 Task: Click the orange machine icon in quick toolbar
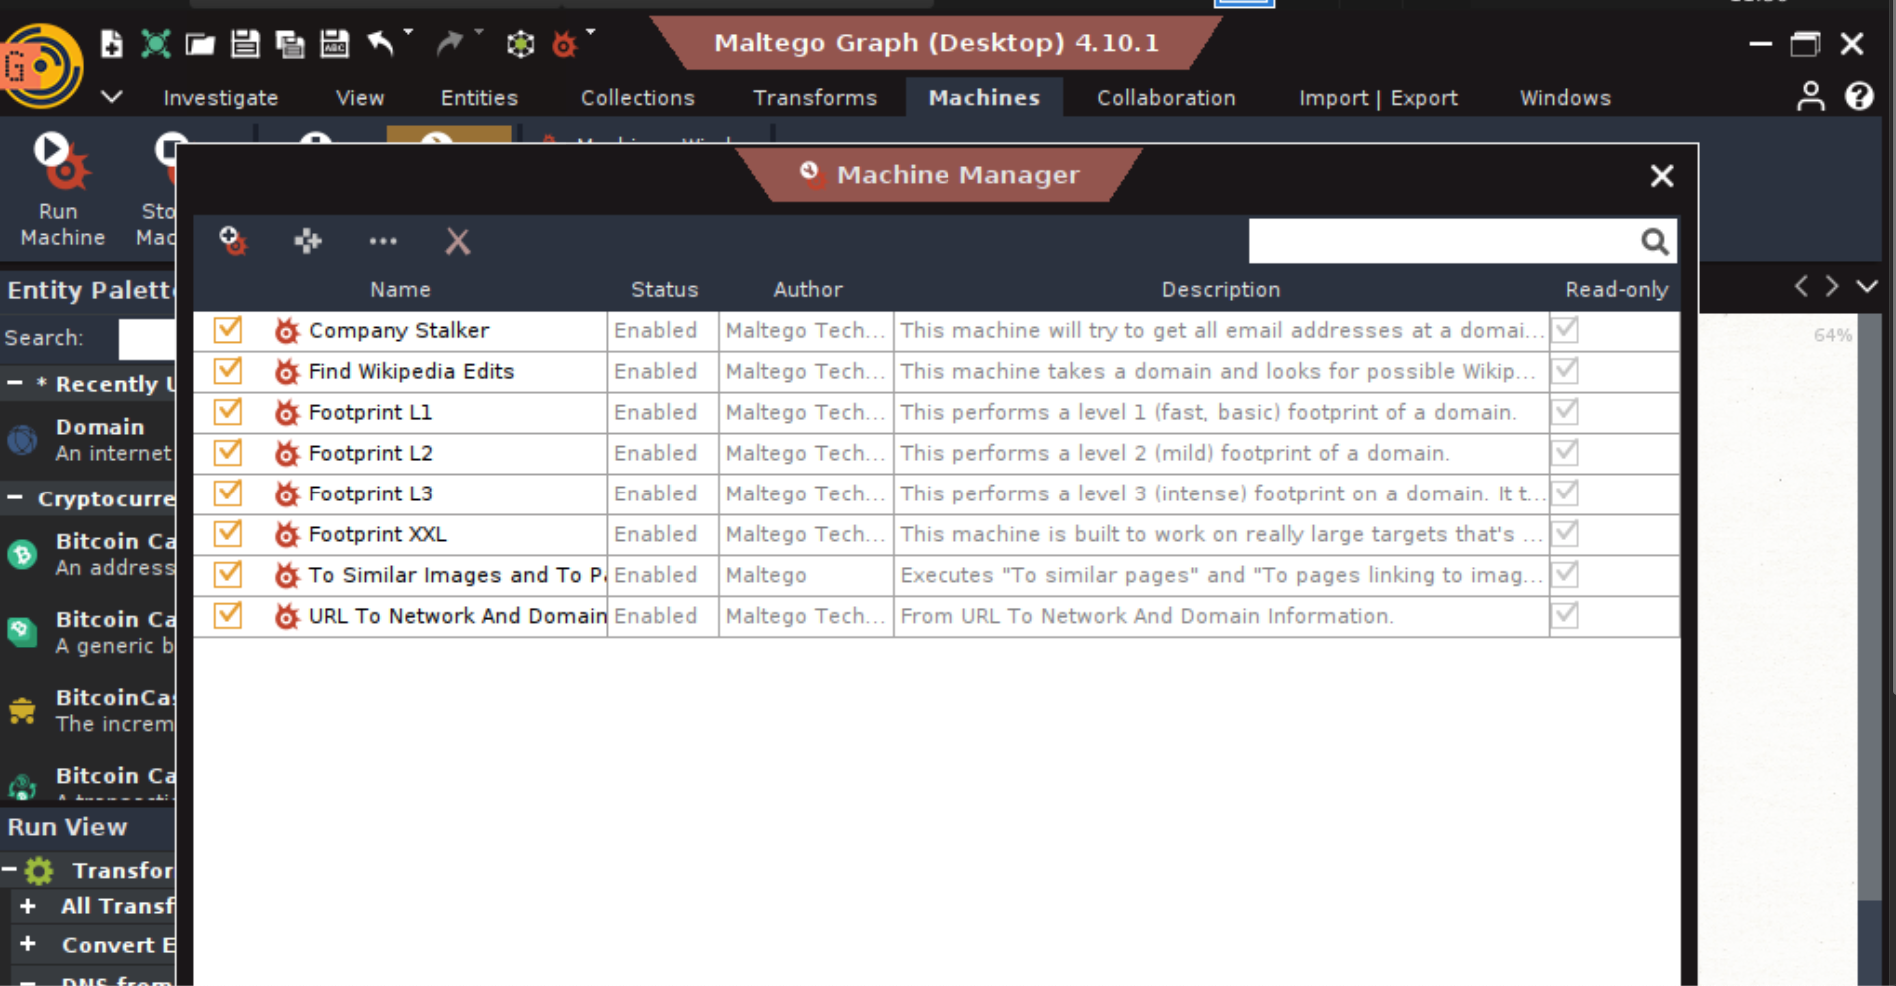pos(565,43)
